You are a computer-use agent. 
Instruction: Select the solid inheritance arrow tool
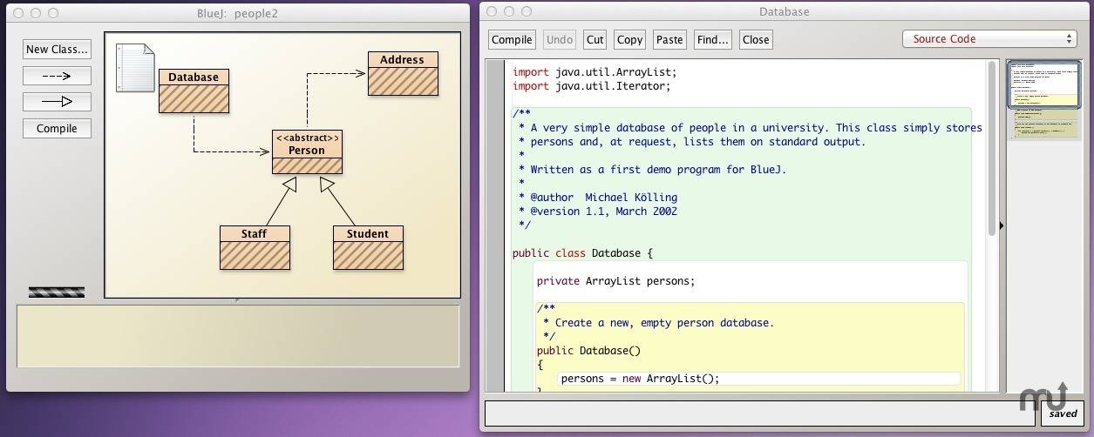click(x=57, y=102)
